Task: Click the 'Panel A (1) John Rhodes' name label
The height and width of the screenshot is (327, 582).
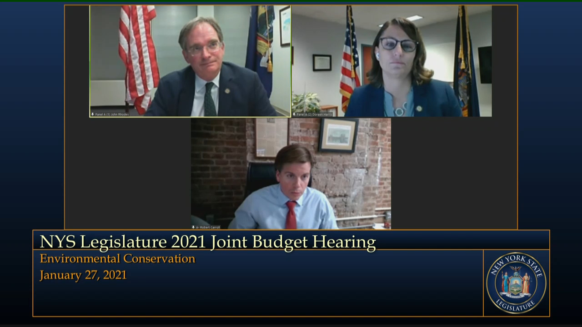Action: (x=112, y=114)
